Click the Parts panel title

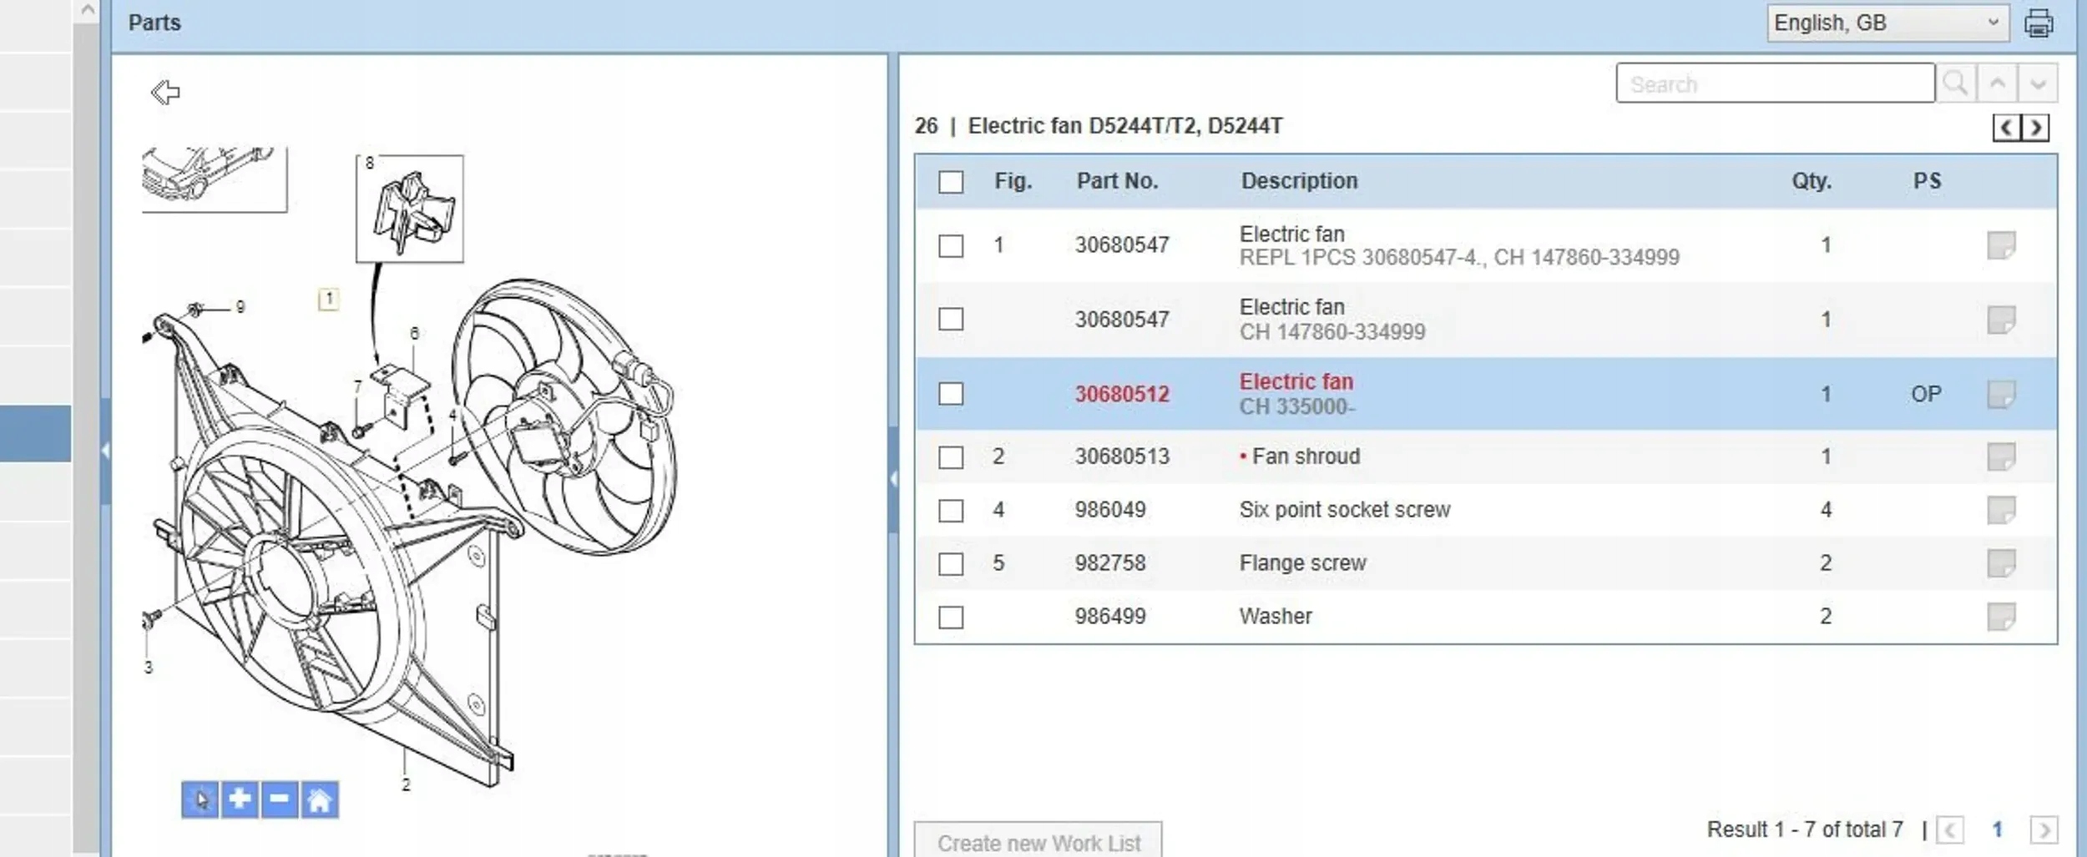pos(154,23)
